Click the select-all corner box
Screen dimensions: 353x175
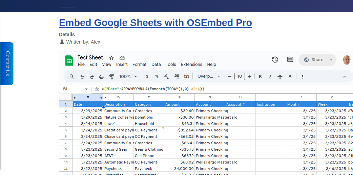point(66,97)
